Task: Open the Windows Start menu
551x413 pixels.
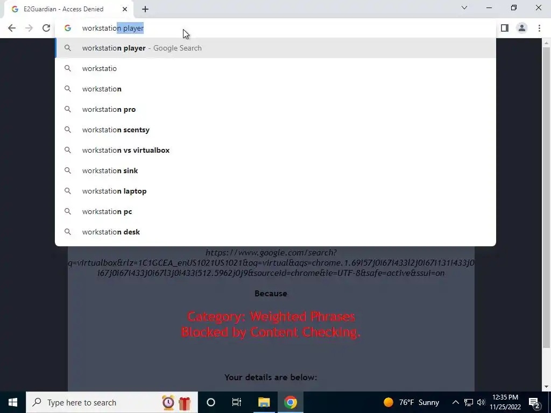Action: pyautogui.click(x=13, y=402)
